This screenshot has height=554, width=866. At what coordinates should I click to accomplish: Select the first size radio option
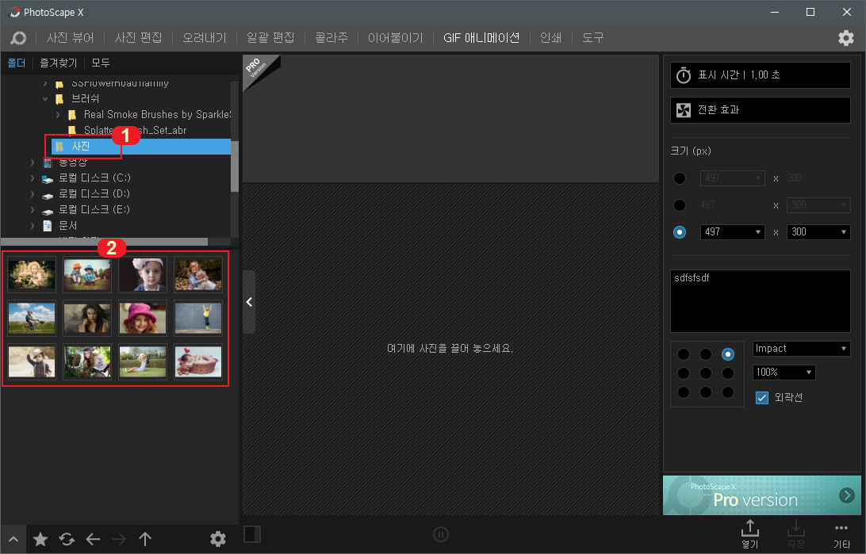[680, 178]
